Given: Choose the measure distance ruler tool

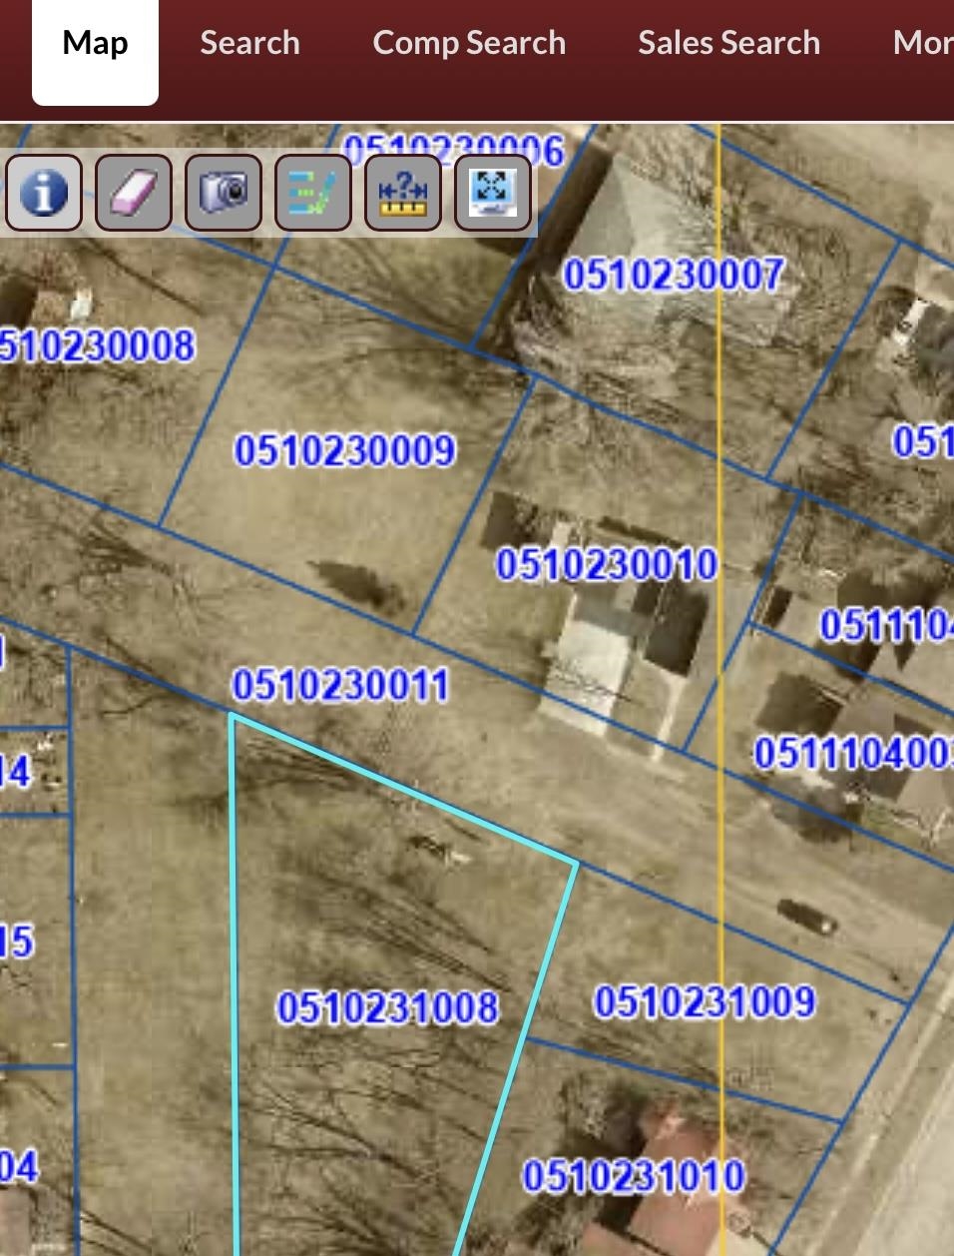Looking at the screenshot, I should [402, 192].
